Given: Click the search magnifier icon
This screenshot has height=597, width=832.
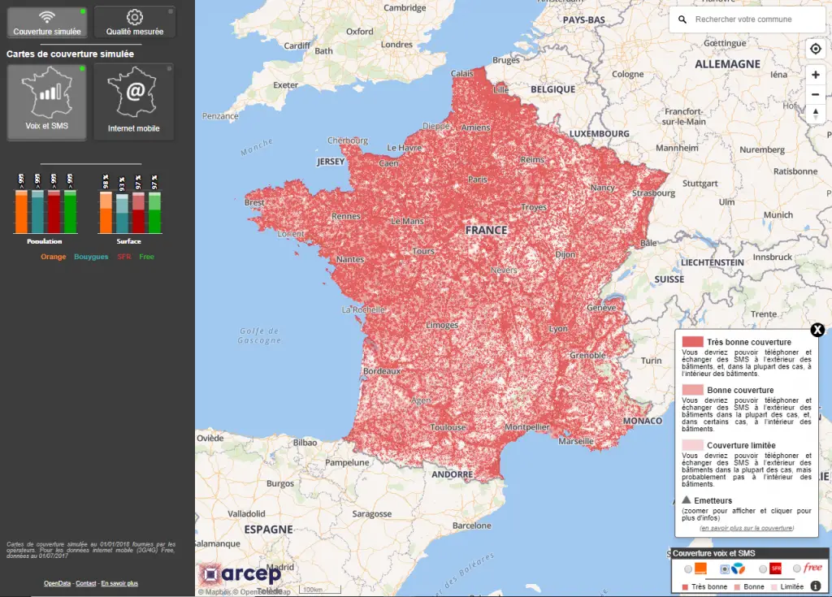Looking at the screenshot, I should point(682,18).
